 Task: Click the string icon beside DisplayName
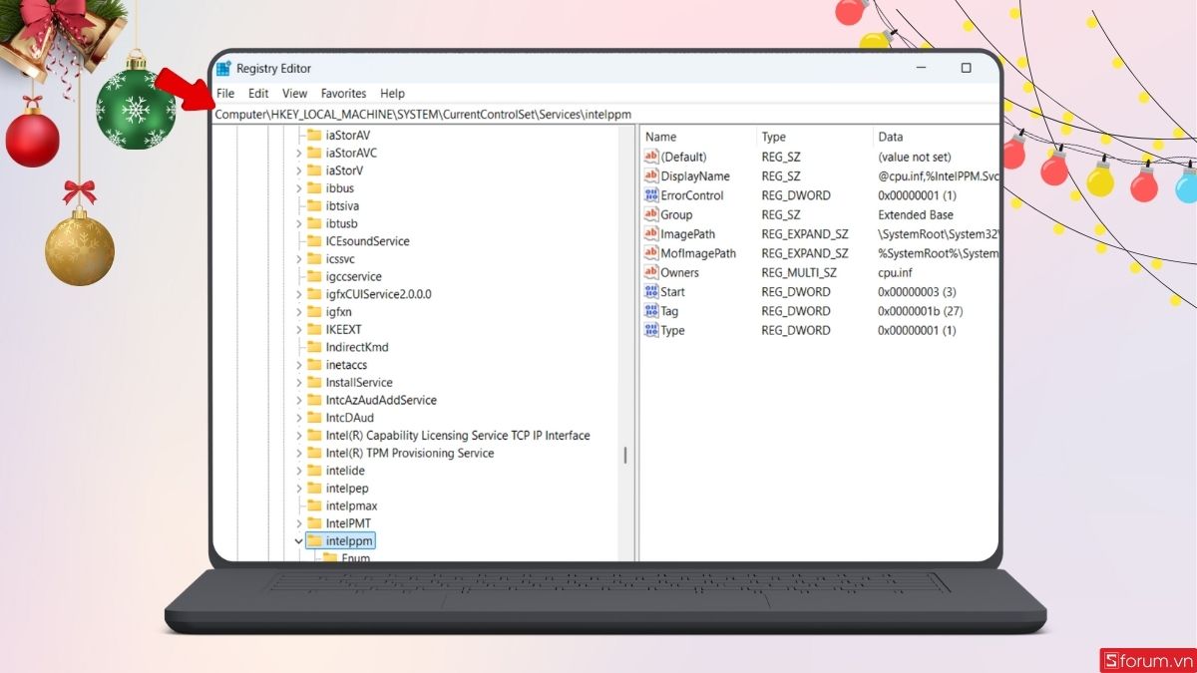coord(651,175)
